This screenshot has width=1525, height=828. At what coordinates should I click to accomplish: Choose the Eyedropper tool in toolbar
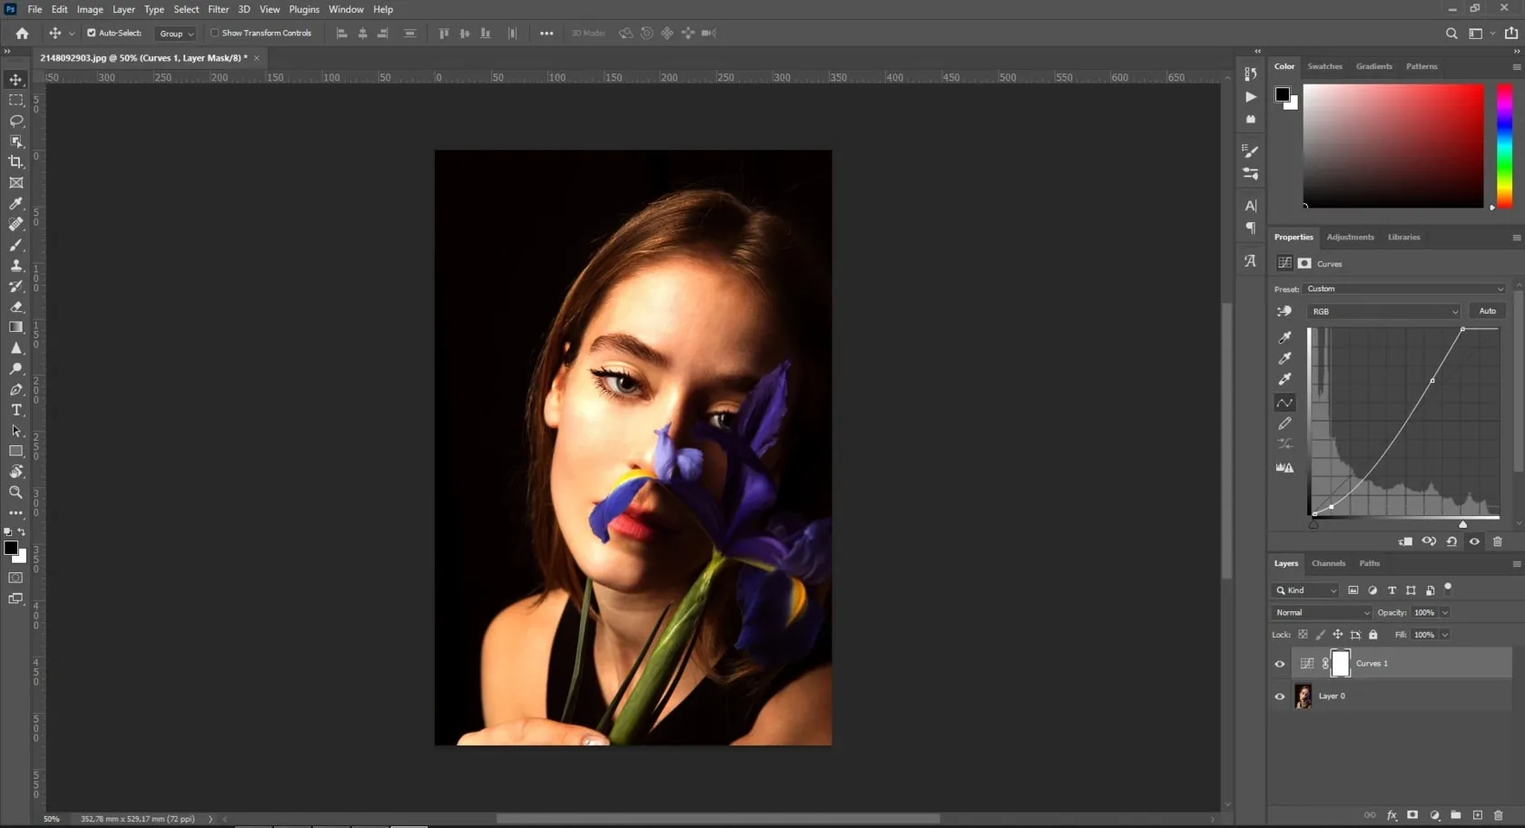16,204
